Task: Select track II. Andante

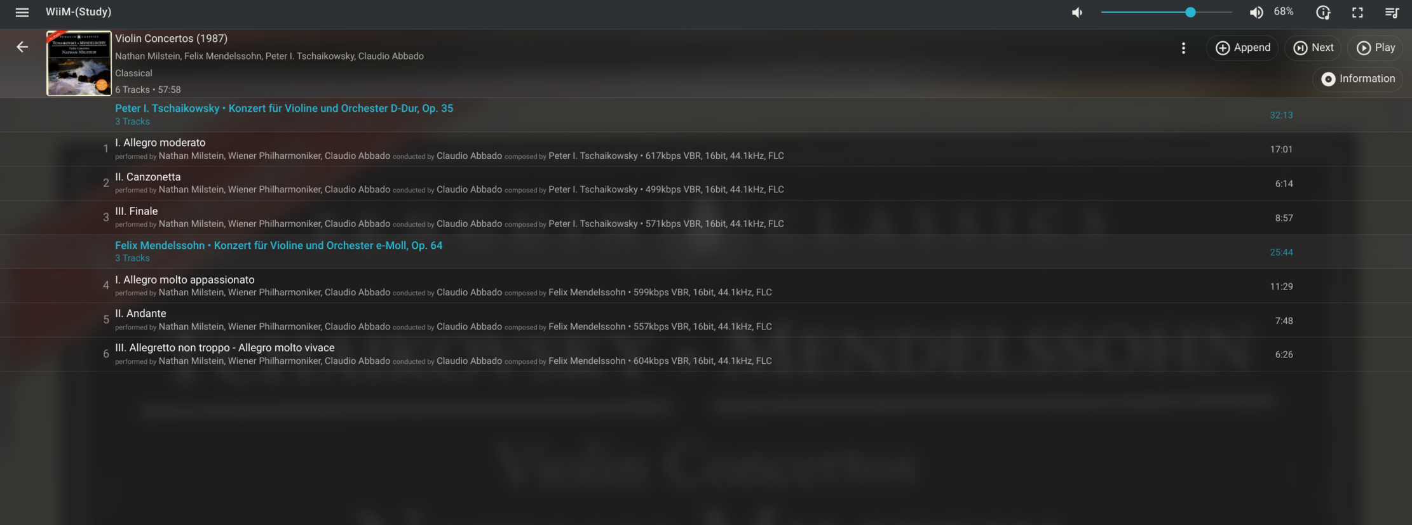Action: [x=140, y=314]
